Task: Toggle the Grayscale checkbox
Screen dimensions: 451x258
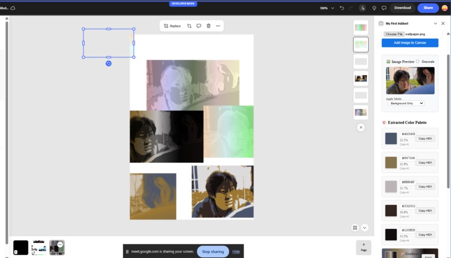Action: click(x=417, y=61)
